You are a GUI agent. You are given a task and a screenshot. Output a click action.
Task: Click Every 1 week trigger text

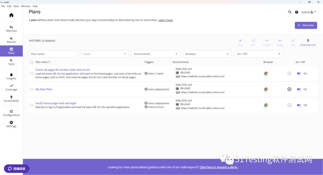(x=156, y=73)
